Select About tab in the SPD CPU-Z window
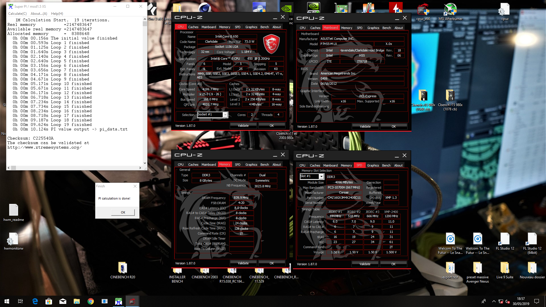The image size is (546, 307). [x=398, y=165]
